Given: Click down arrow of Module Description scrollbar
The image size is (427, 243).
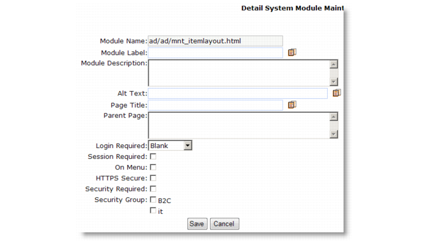Looking at the screenshot, I should point(333,82).
